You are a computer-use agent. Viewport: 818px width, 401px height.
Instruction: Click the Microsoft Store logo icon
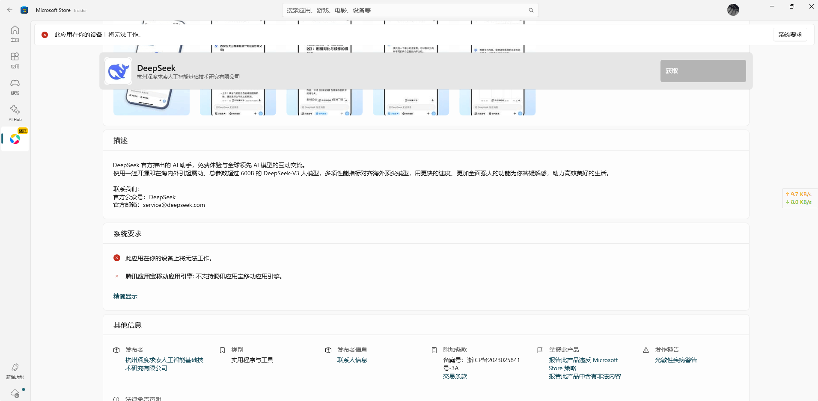click(24, 10)
